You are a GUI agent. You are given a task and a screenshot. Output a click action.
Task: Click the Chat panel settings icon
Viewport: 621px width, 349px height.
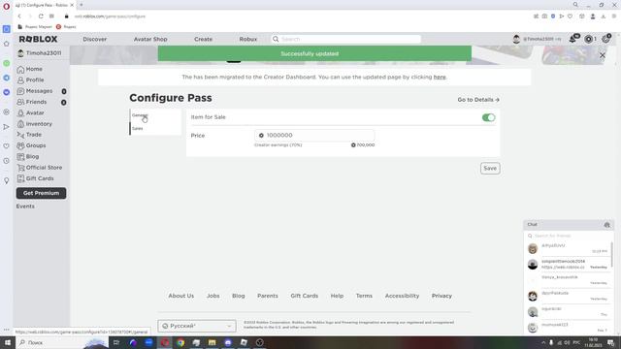606,225
